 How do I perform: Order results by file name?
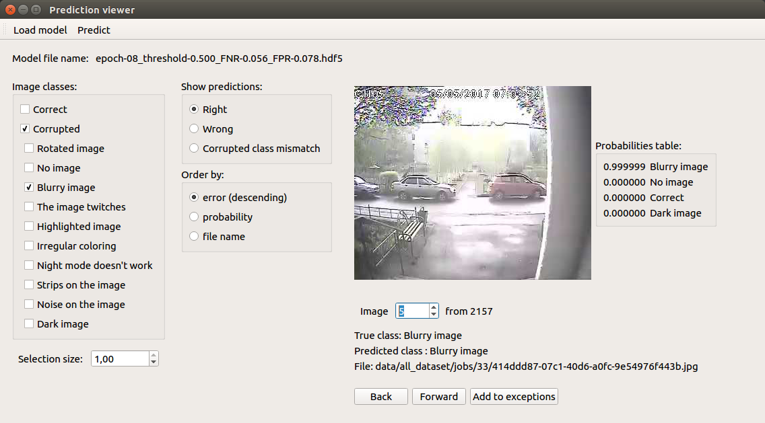click(x=194, y=237)
